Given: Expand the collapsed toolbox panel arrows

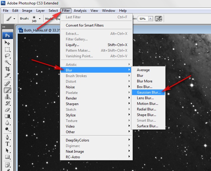Looking at the screenshot, I should tap(4, 27).
